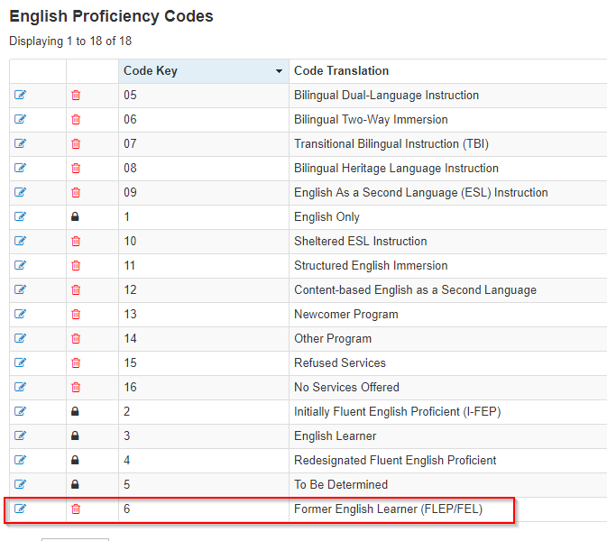This screenshot has height=541, width=607.
Task: Delete the Bilingual Heritage Language Instruction code
Action: 76,168
